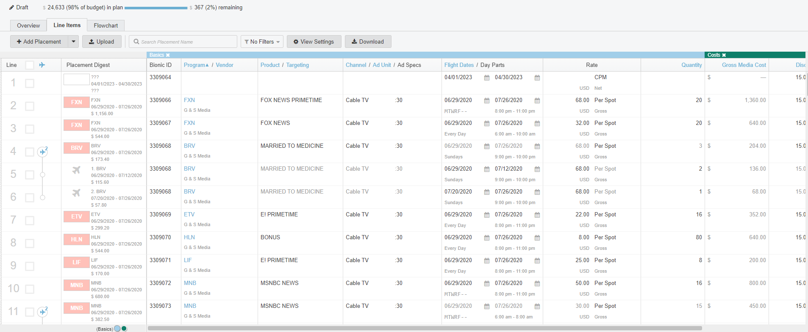Click the airplane flight icon in Line header
The image size is (808, 332).
(x=42, y=65)
